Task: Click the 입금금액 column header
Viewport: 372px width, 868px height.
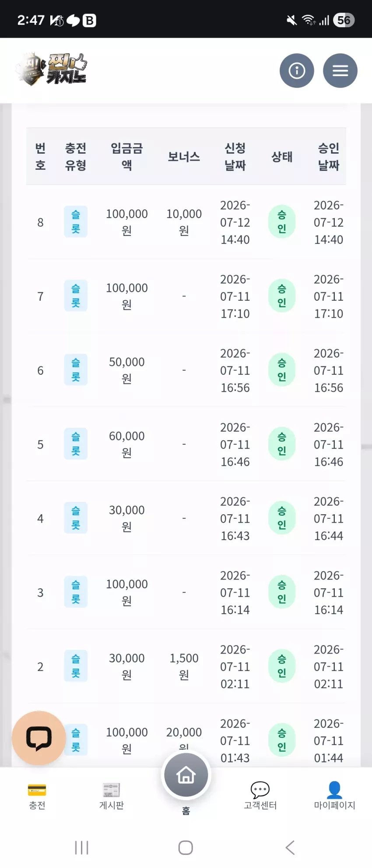Action: click(127, 156)
